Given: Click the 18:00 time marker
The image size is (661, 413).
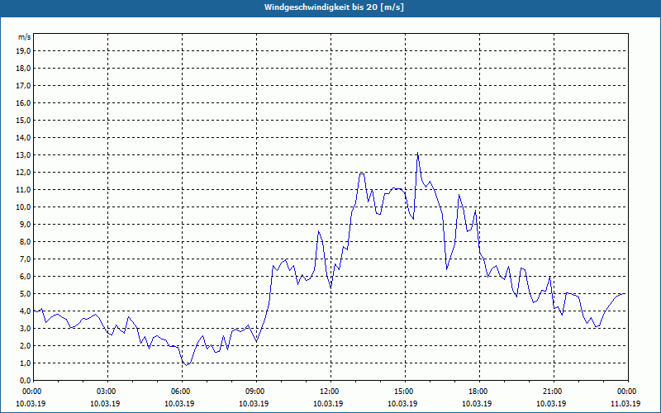Looking at the screenshot, I should (478, 392).
